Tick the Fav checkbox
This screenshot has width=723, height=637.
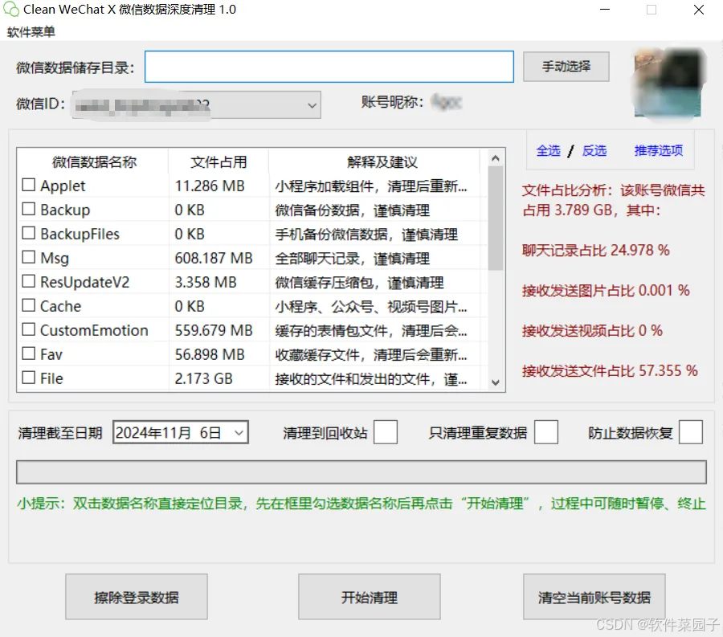point(29,353)
